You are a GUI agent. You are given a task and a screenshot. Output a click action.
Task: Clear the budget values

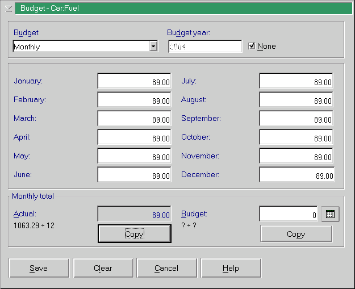[x=103, y=268]
